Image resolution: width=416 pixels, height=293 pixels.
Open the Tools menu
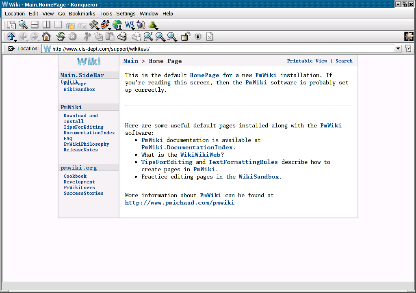click(x=106, y=13)
